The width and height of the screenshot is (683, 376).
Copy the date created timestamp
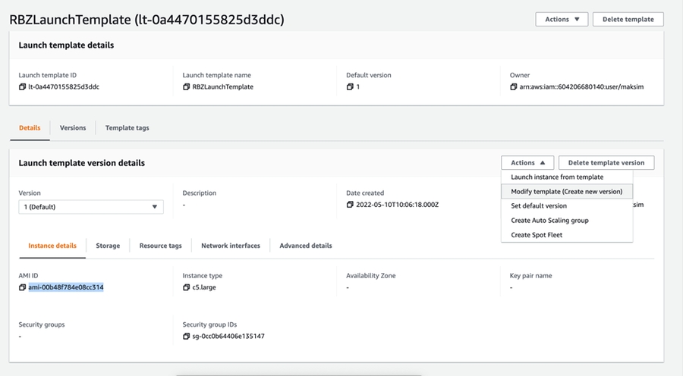pyautogui.click(x=351, y=205)
